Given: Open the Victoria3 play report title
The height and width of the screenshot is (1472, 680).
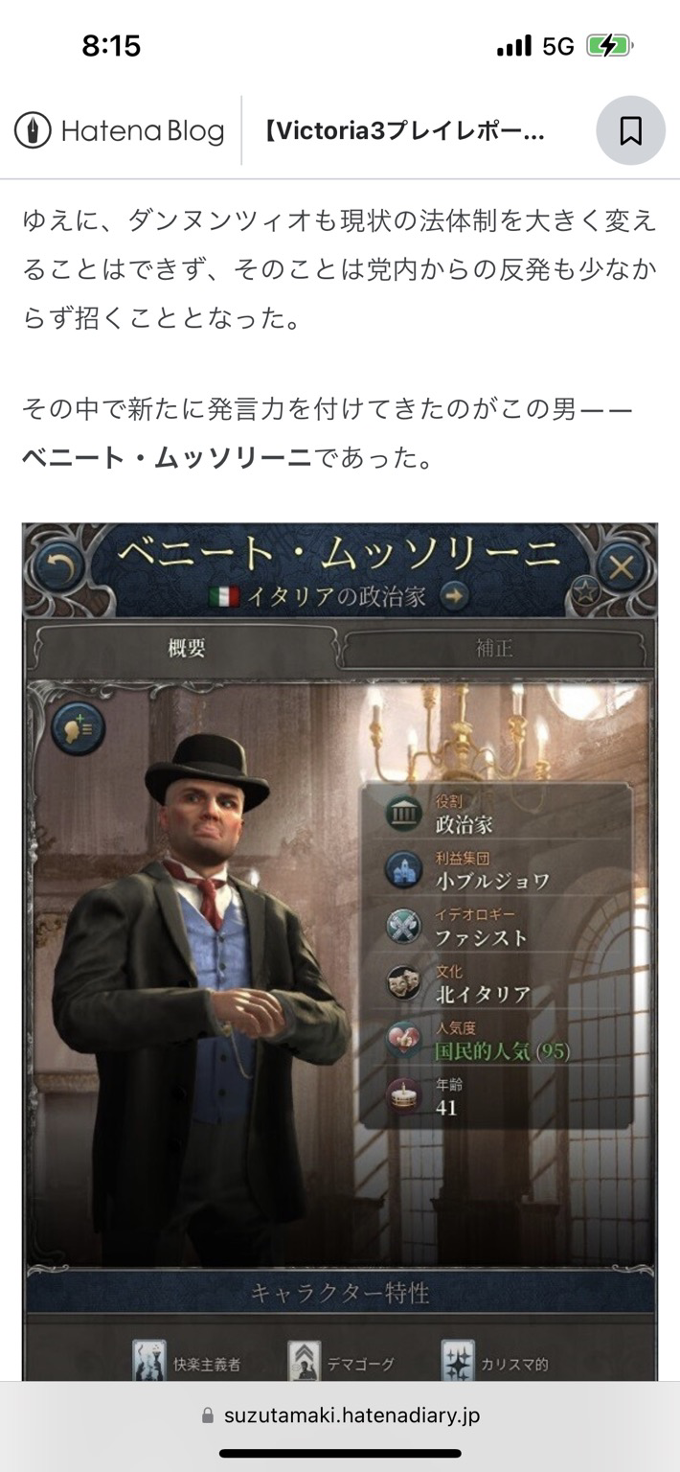Looking at the screenshot, I should point(404,131).
